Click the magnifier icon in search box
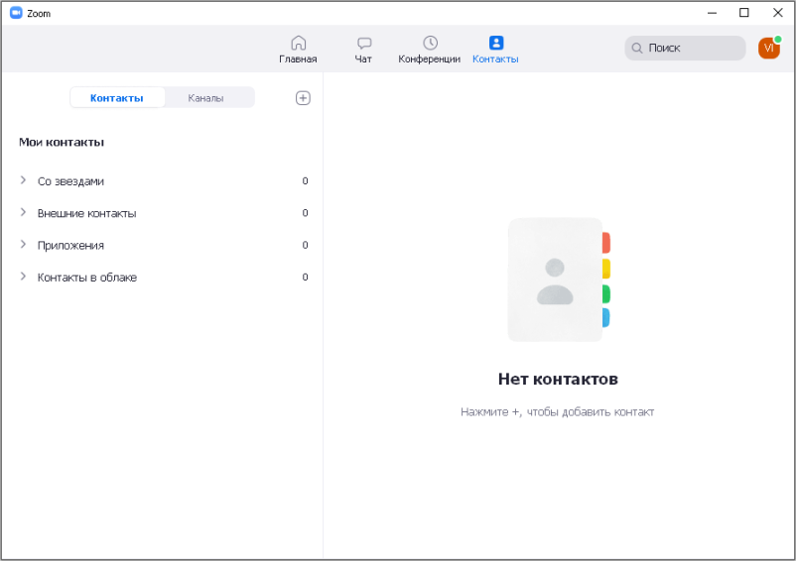The height and width of the screenshot is (561, 796). click(x=637, y=48)
